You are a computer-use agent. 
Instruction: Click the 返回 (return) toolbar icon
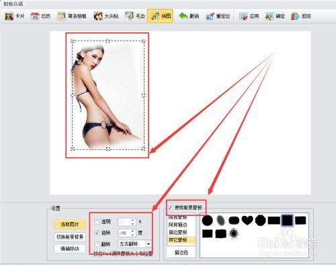295,16
